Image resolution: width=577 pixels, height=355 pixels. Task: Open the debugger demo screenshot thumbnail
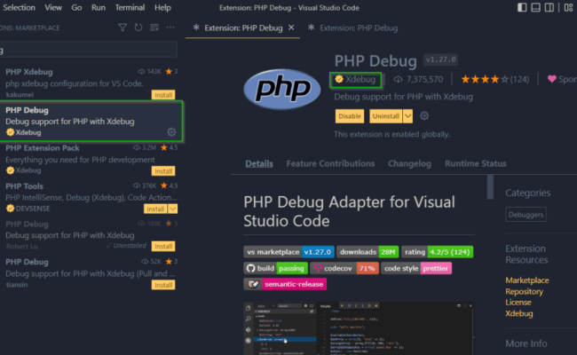(x=359, y=328)
